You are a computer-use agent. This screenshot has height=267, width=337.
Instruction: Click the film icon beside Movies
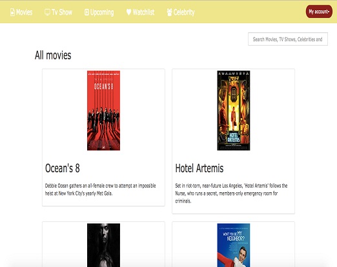(x=12, y=12)
